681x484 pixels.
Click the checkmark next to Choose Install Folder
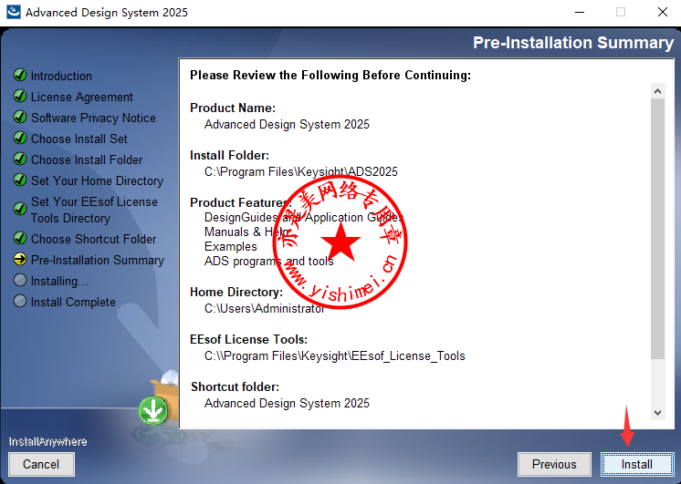tap(20, 159)
